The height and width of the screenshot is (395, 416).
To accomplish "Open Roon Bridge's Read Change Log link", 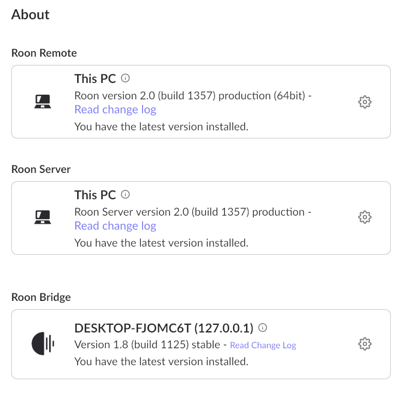I will coord(263,345).
